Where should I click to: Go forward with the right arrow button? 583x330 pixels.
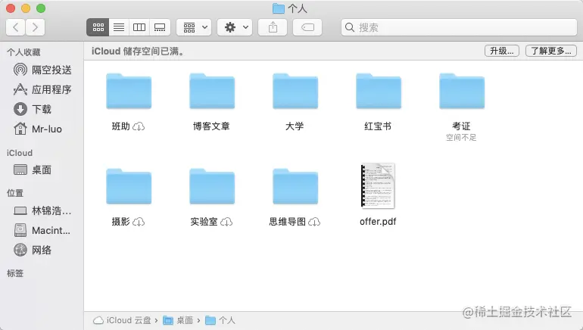35,27
